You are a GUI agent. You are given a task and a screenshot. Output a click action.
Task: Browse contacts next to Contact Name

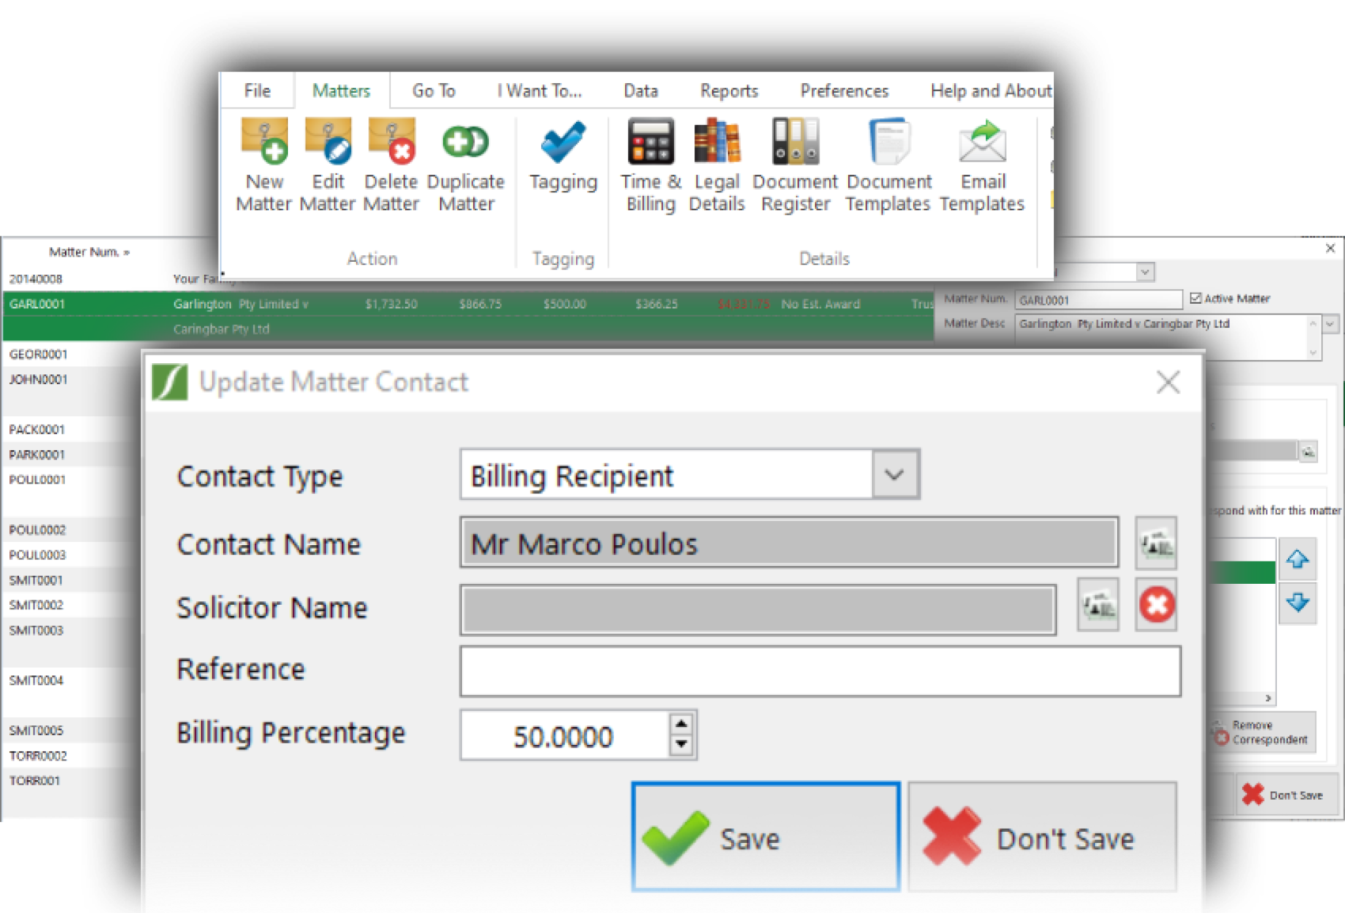(1156, 543)
